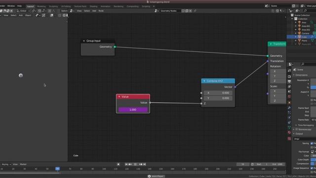Viewport: 316px width, 178px height.
Task: Click the outliner search magnifier icon
Action: 305,11
